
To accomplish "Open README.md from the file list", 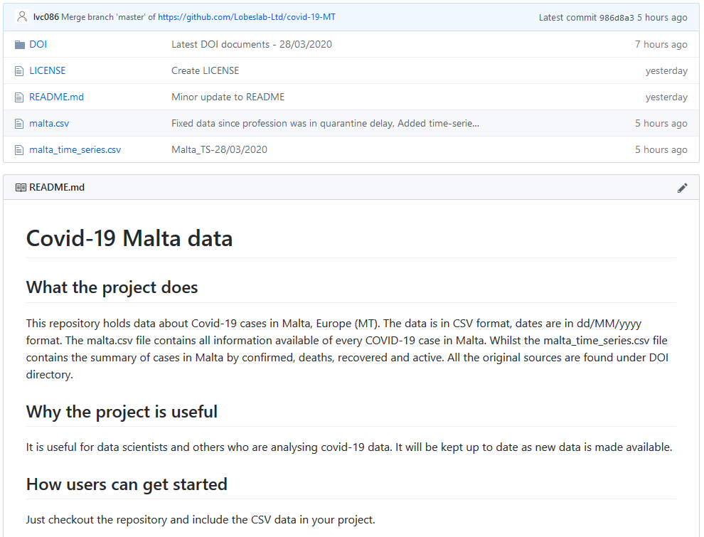I will click(56, 97).
